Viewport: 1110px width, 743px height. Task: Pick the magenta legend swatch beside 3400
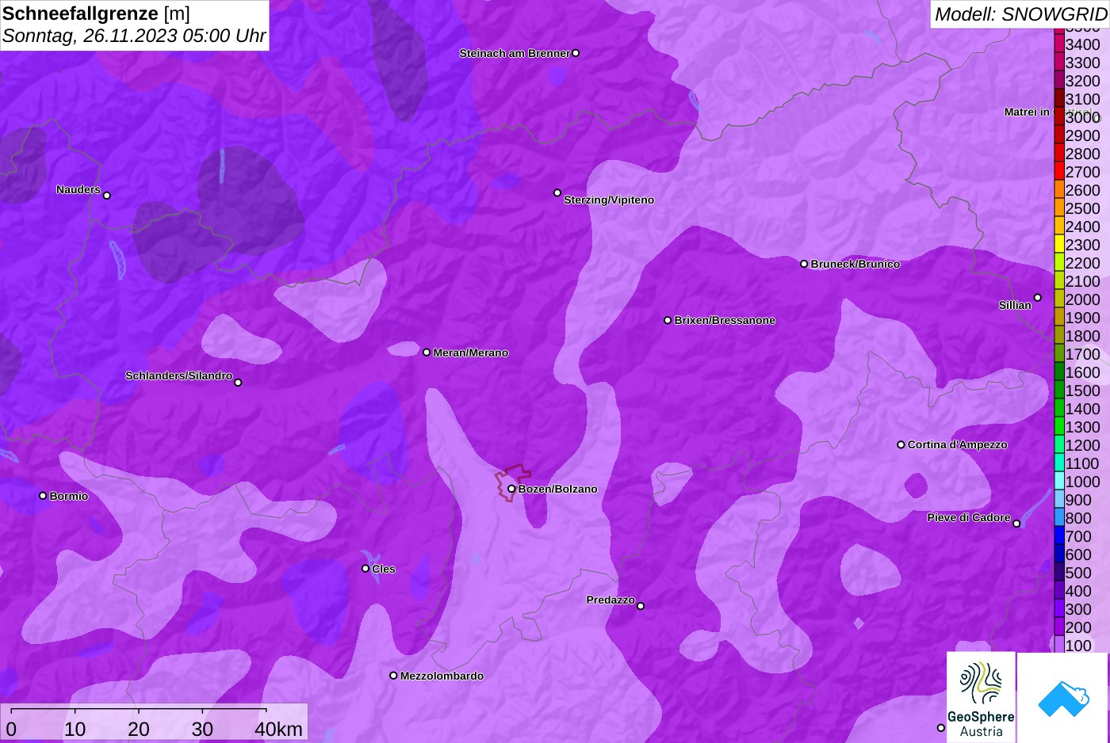click(1058, 44)
